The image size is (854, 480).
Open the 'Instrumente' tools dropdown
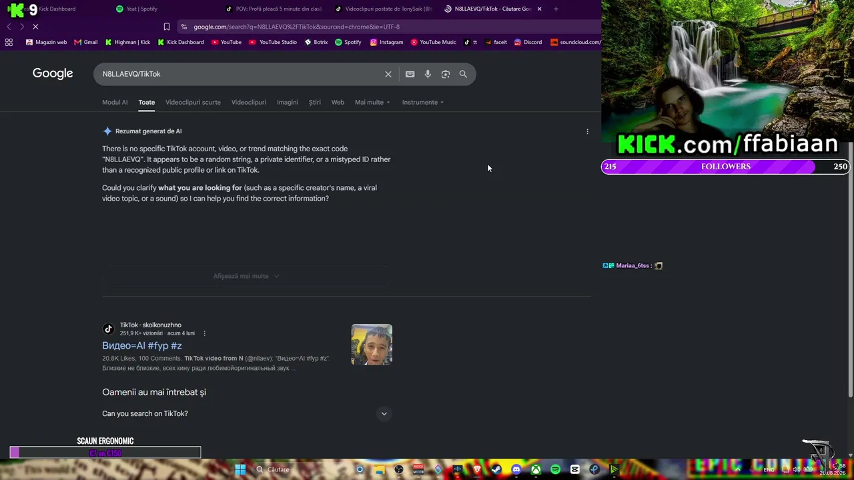(x=423, y=102)
